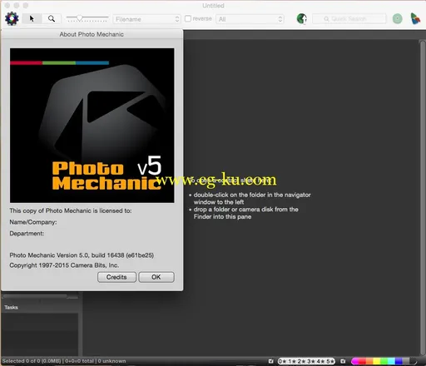Click the thumbnail size slider
Screen dimensions: 426x366
87,19
